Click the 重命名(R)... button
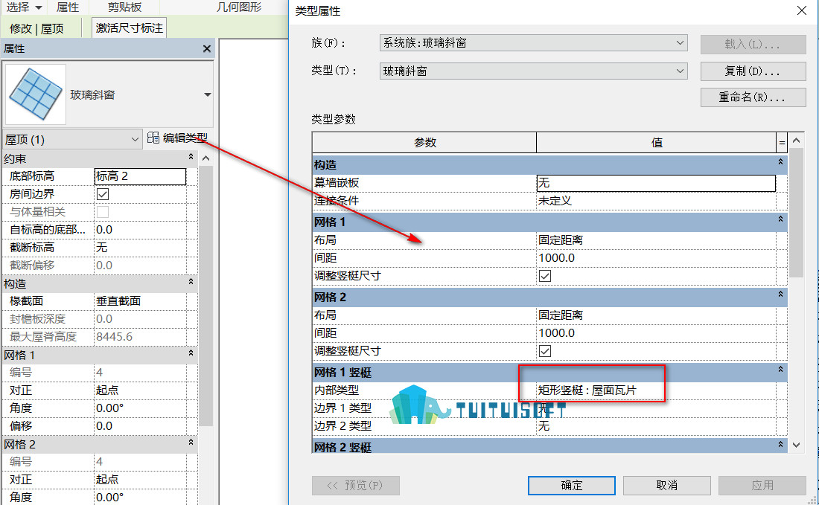 [x=753, y=97]
